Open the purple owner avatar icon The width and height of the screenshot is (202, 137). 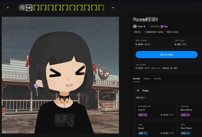[162, 26]
